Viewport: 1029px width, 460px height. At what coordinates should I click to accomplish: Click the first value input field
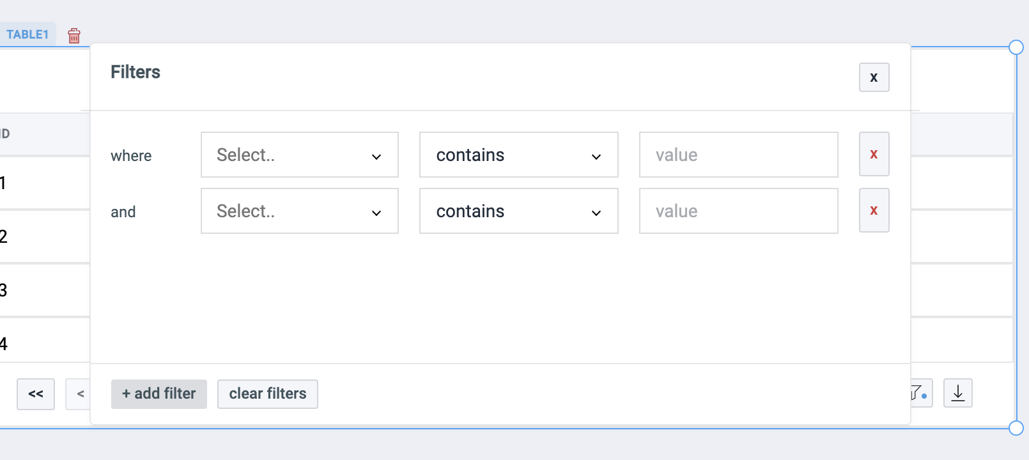738,154
